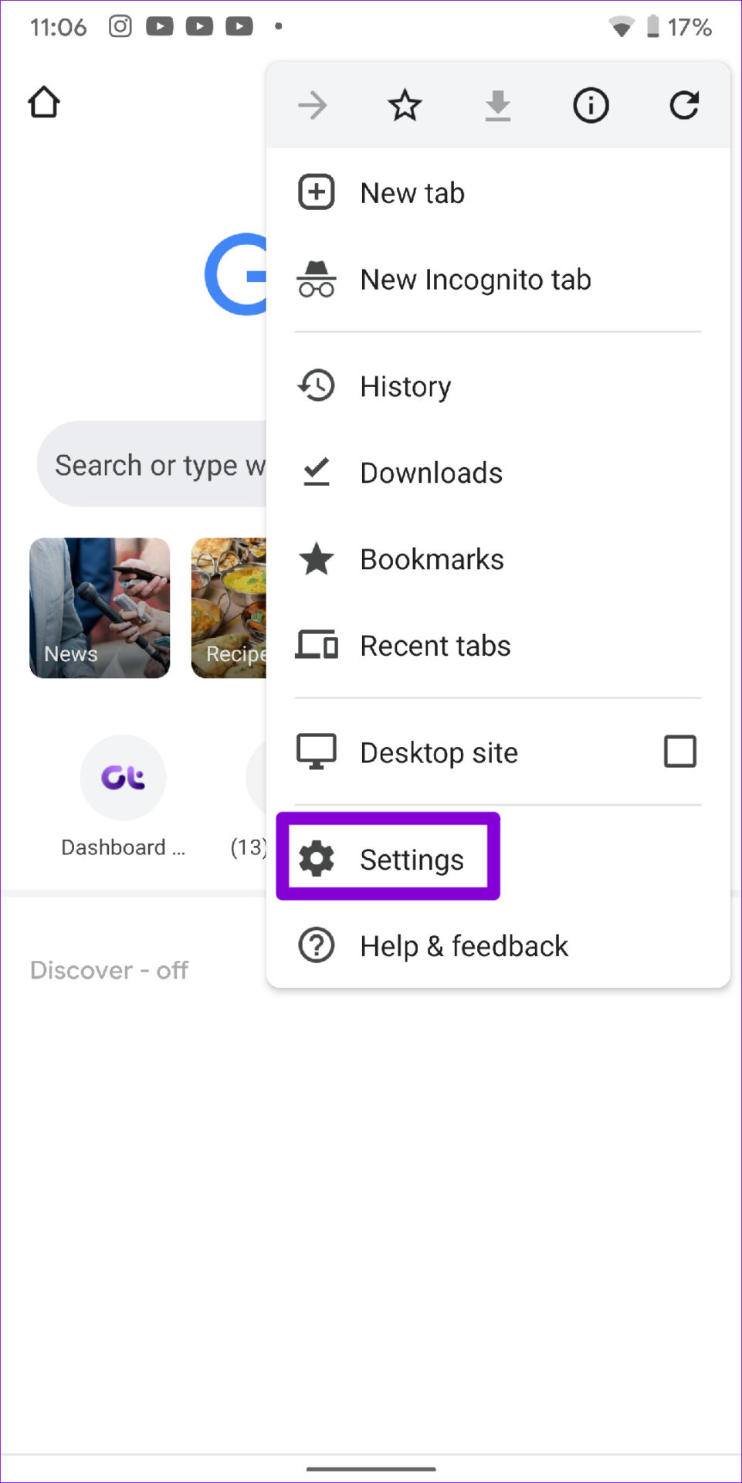742x1483 pixels.
Task: Tap the Discover - off label
Action: 109,970
